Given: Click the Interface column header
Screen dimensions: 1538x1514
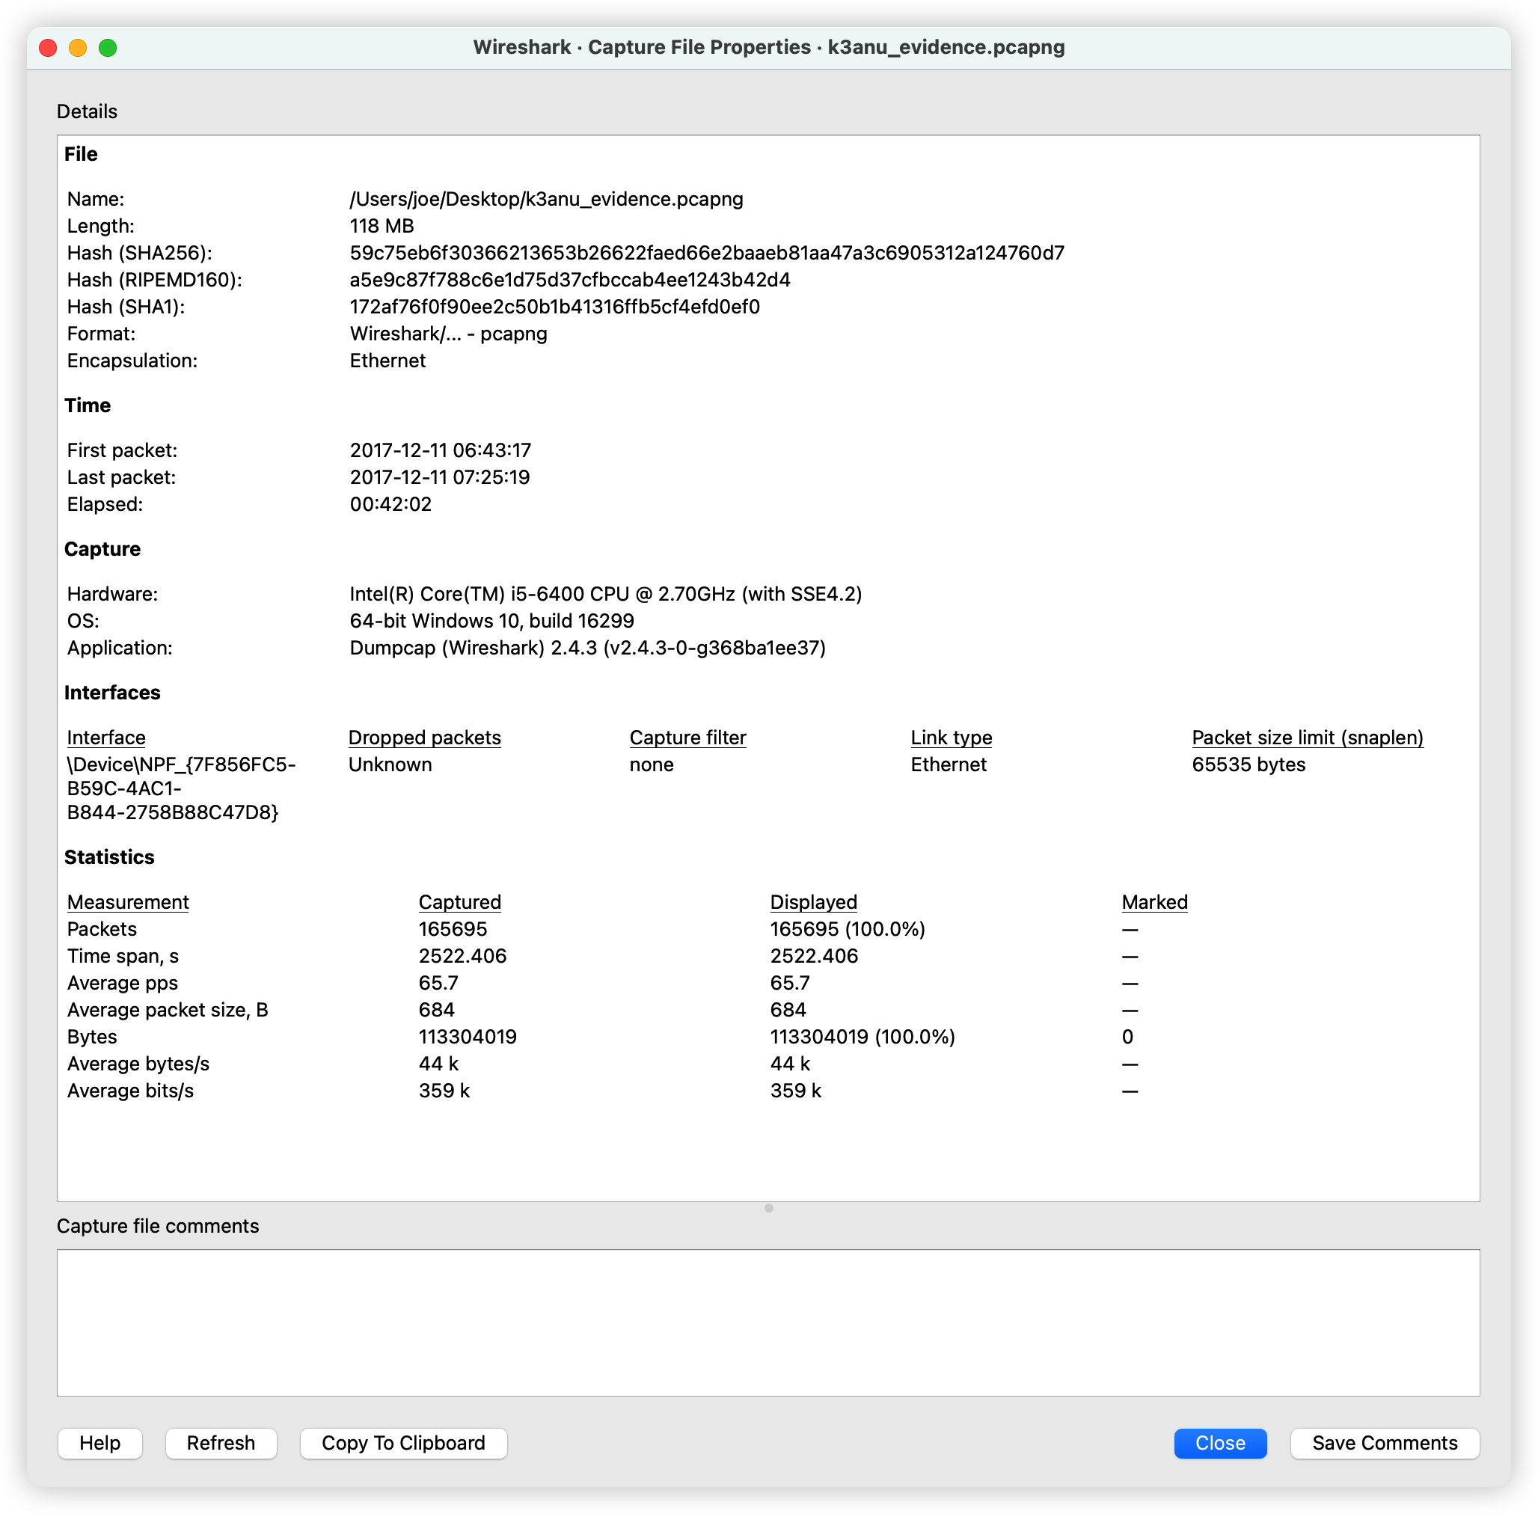Looking at the screenshot, I should coord(106,737).
